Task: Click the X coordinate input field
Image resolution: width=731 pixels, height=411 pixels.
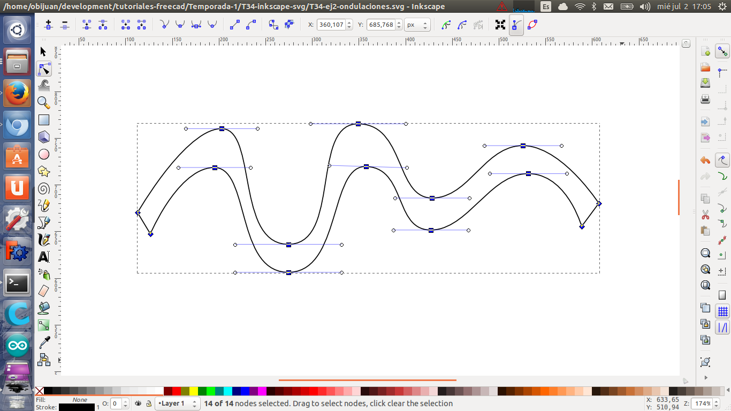Action: click(x=331, y=25)
